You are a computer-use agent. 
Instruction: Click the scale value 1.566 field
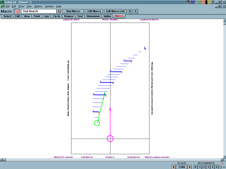[x=182, y=167]
